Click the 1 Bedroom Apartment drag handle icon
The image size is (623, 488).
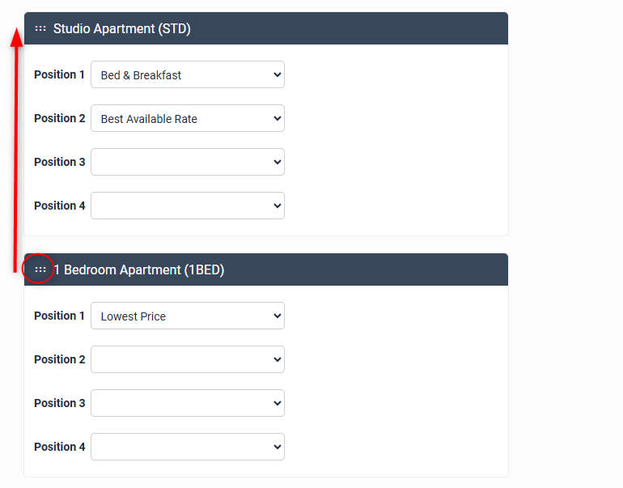(x=40, y=269)
